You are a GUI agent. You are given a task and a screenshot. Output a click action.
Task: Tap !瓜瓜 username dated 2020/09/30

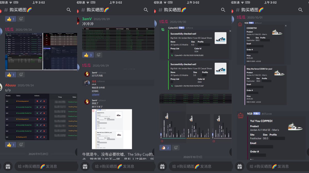click(164, 22)
